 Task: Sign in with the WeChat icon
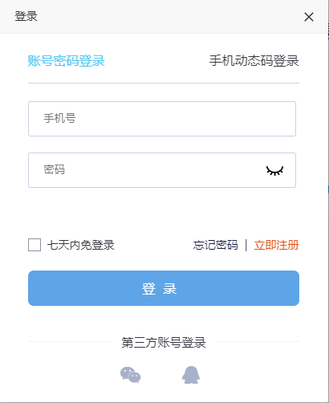tap(131, 375)
